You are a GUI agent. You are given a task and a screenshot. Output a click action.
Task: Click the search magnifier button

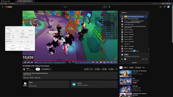pyautogui.click(x=105, y=7)
